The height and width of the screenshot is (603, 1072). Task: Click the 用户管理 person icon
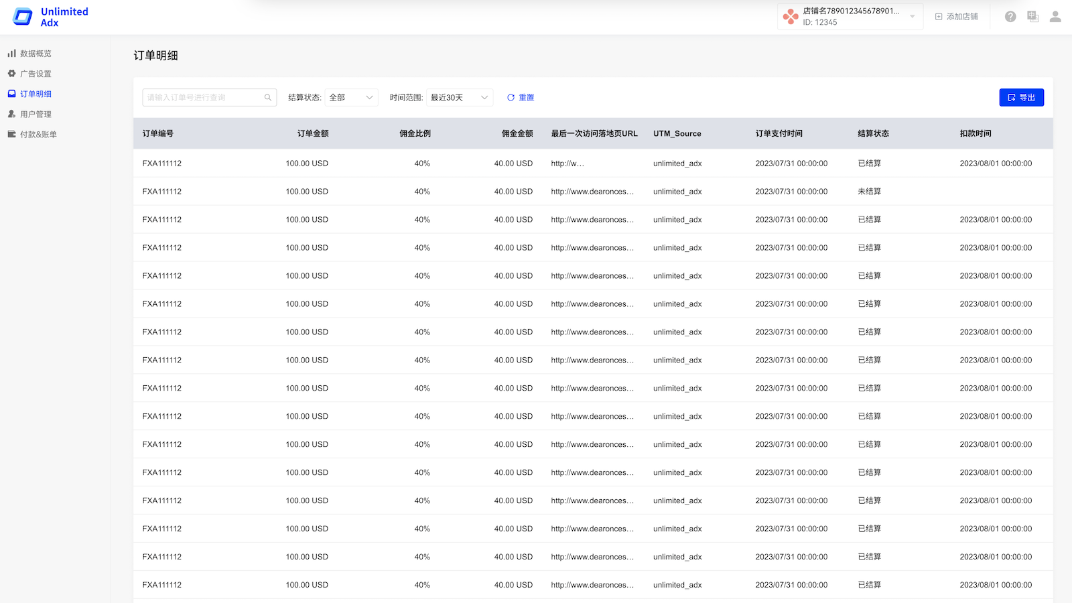pos(11,114)
